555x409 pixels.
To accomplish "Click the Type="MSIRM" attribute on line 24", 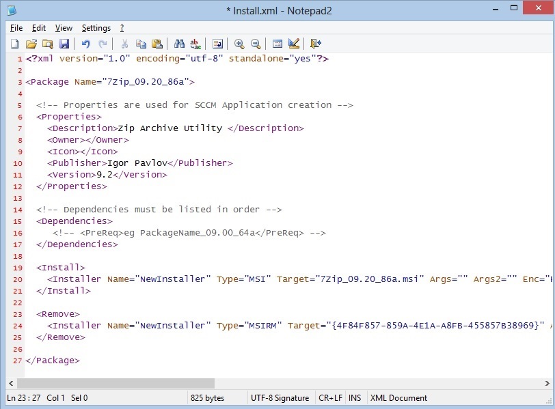I will (249, 326).
